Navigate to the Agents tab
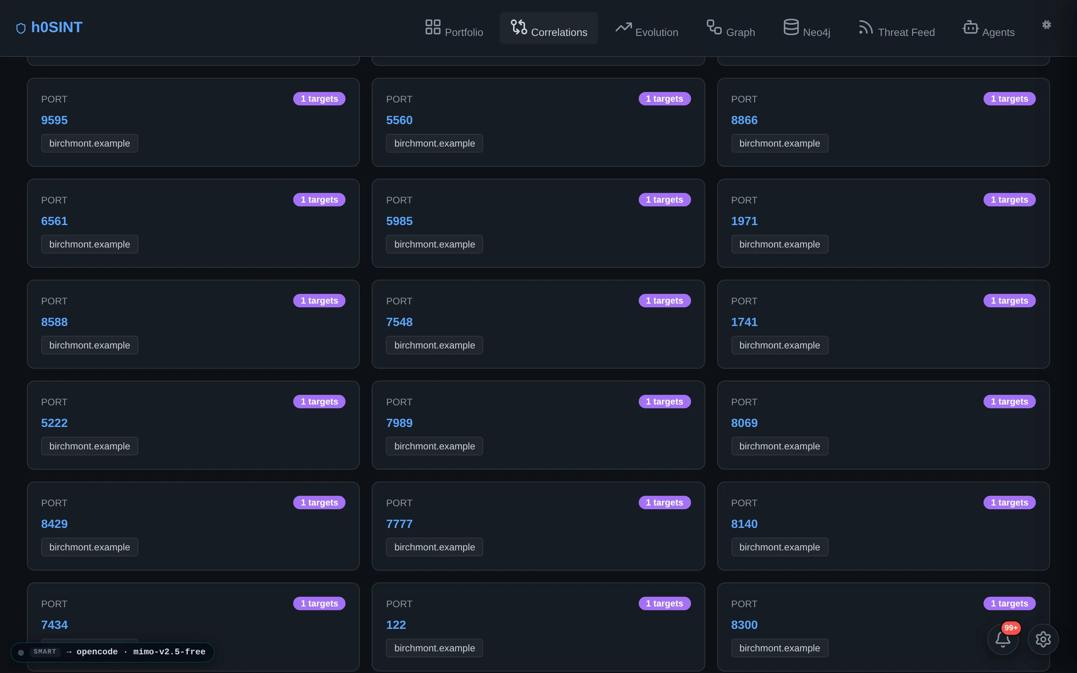This screenshot has height=673, width=1077. point(989,28)
